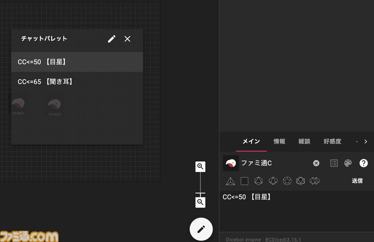Viewport: 374px width, 242px height.
Task: Edit the chat palette with pencil icon
Action: pyautogui.click(x=112, y=39)
